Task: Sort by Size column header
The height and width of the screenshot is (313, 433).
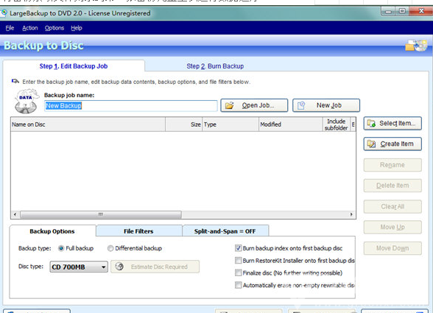Action: 184,124
